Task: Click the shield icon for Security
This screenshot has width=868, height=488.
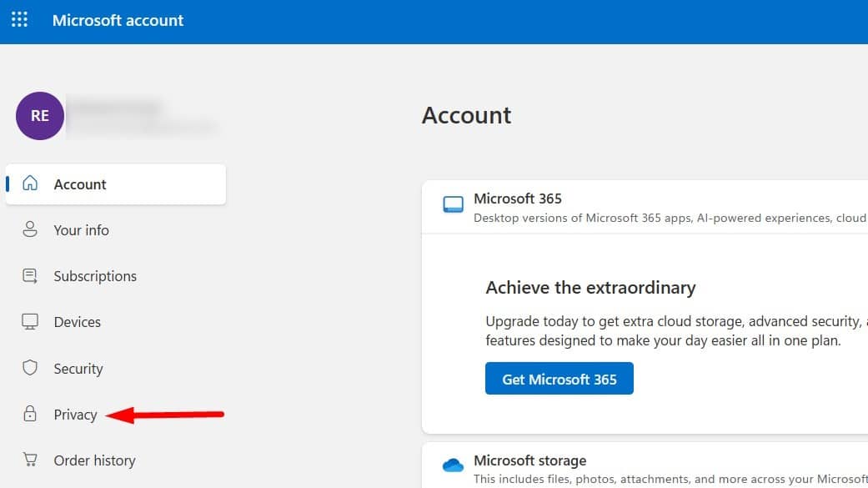Action: [x=30, y=368]
